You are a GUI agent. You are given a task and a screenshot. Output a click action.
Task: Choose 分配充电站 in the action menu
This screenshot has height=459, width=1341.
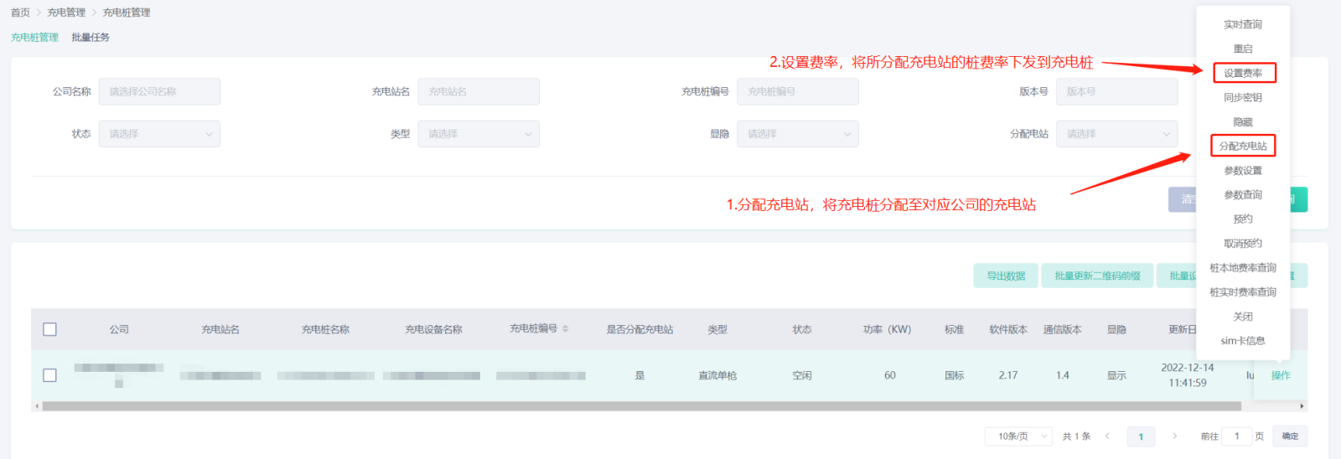tap(1243, 146)
